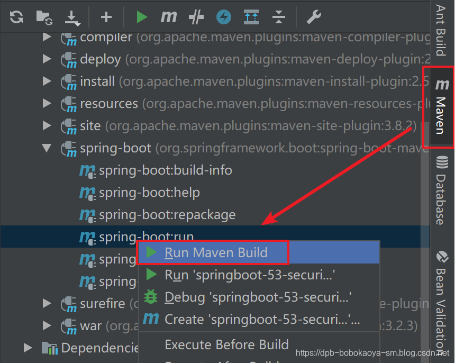455x363 pixels.
Task: Choose Run 'springboot-53-securi...' menu entry
Action: coord(259,275)
